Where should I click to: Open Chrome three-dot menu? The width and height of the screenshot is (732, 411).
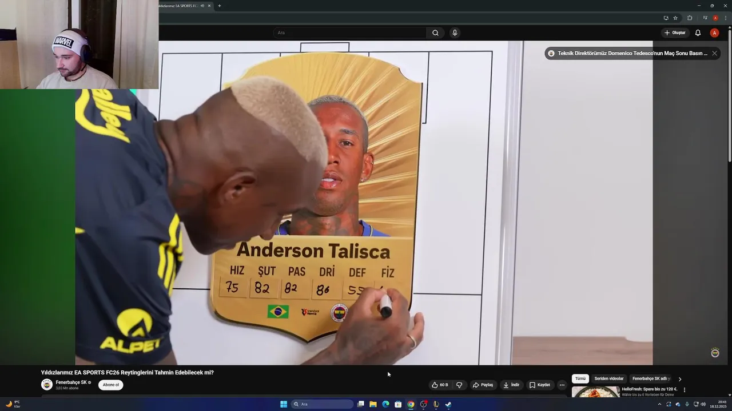(x=725, y=18)
